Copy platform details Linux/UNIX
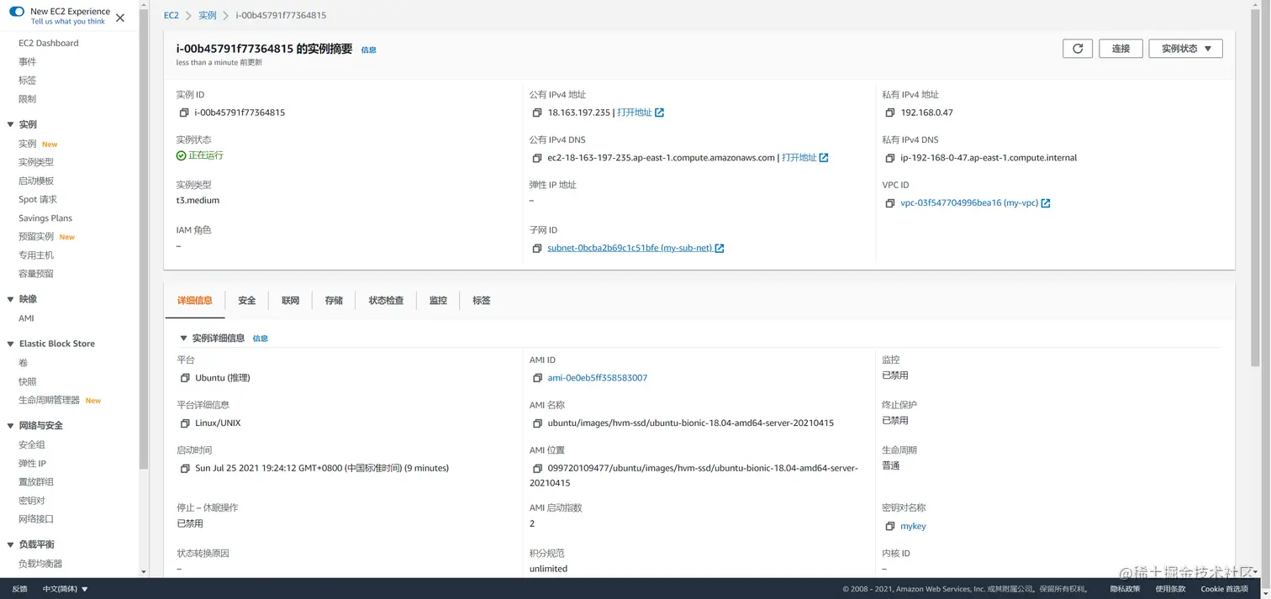The height and width of the screenshot is (599, 1271). 185,423
